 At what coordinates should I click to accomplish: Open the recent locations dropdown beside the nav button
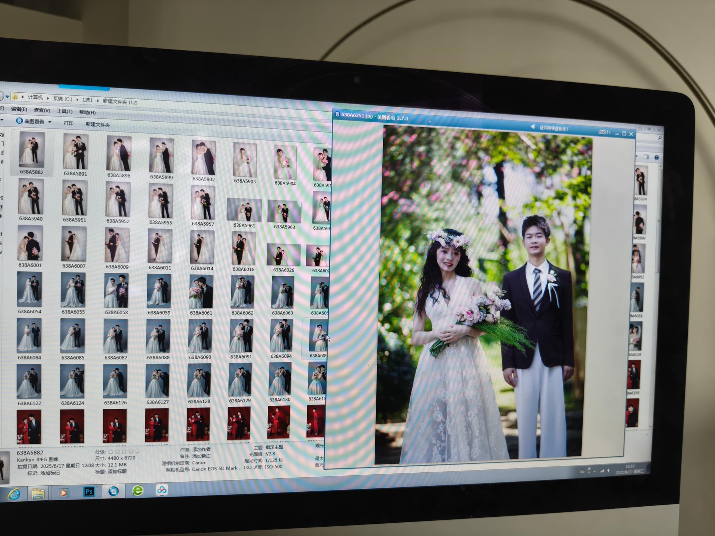7,97
